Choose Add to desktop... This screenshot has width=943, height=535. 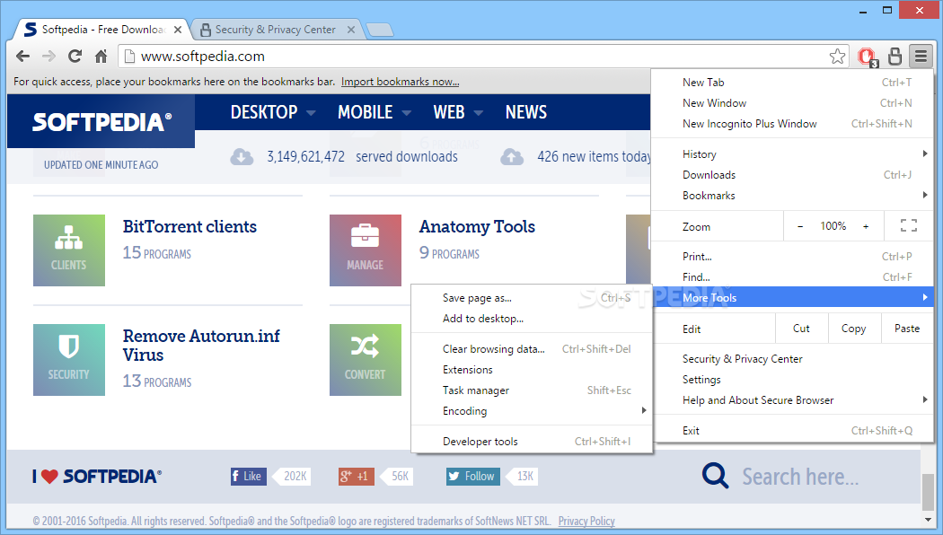pos(532,319)
